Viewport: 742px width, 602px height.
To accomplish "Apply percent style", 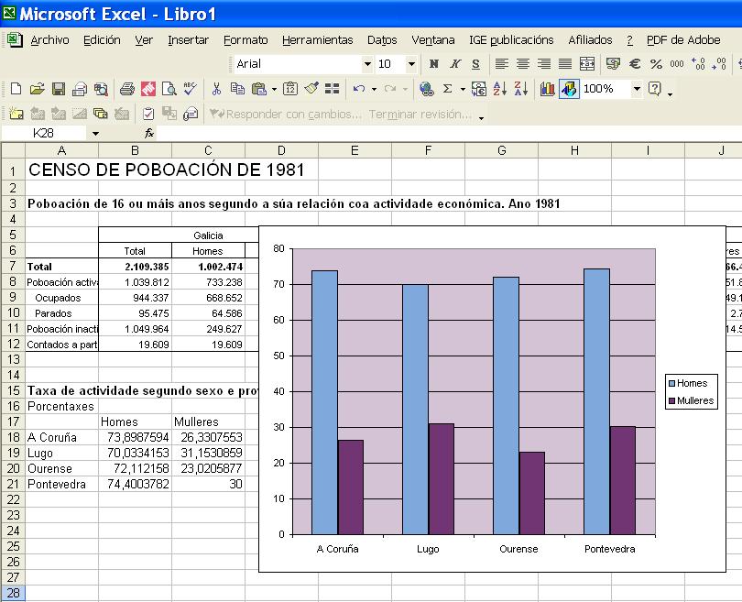I will point(656,64).
